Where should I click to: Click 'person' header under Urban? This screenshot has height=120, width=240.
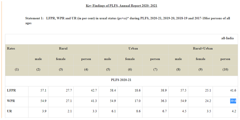(155, 59)
